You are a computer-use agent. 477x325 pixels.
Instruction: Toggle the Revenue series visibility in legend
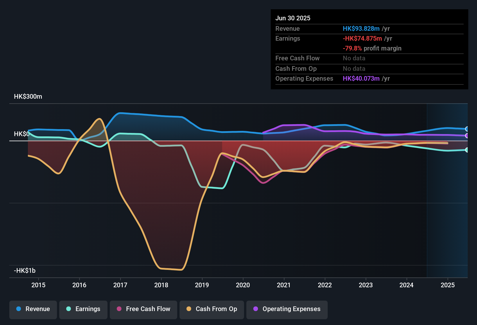point(33,309)
